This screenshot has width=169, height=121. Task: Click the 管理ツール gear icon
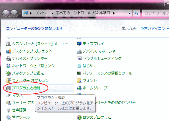(9, 117)
